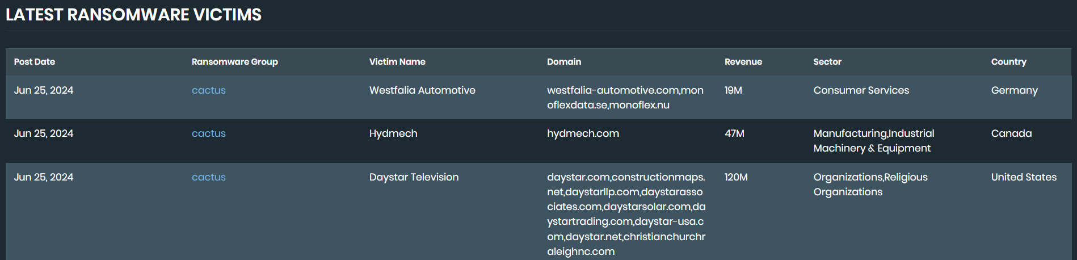Open cactus link in Hydmech row
The height and width of the screenshot is (260, 1077).
click(208, 133)
